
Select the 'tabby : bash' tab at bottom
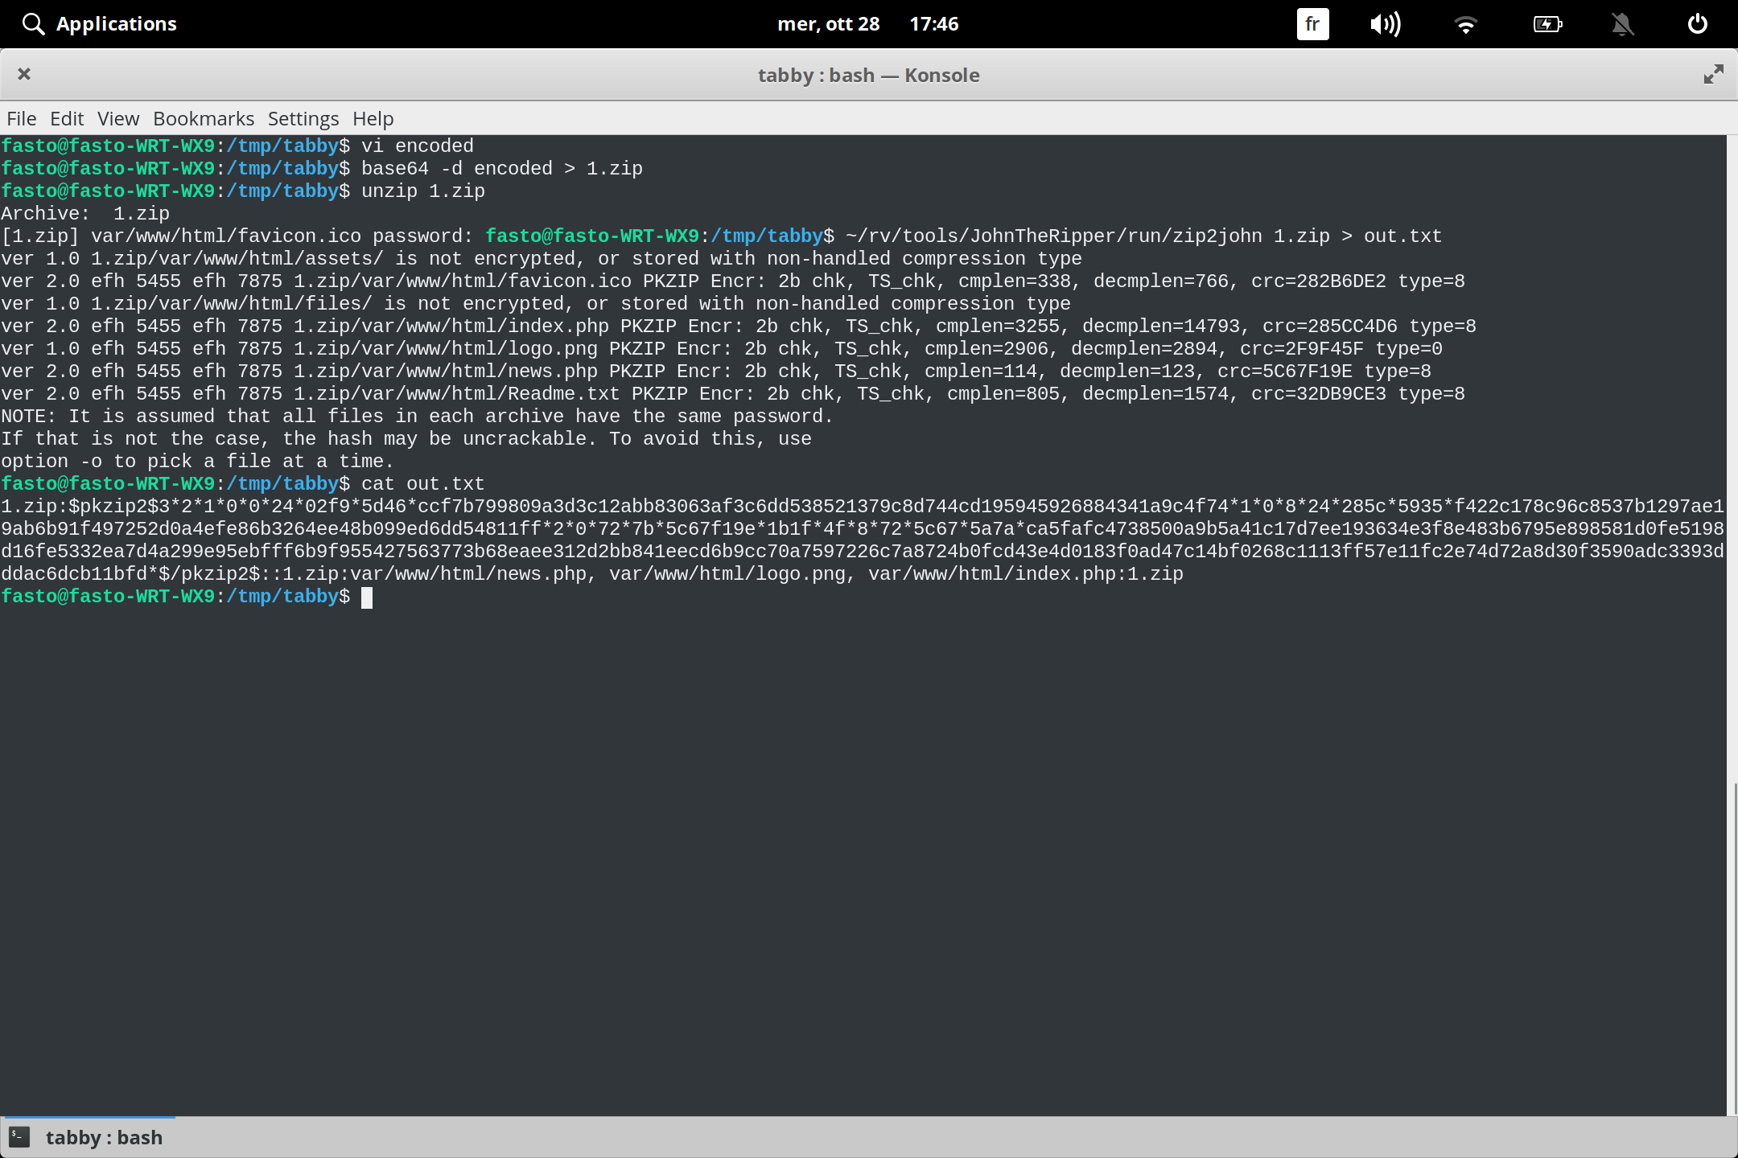105,1136
